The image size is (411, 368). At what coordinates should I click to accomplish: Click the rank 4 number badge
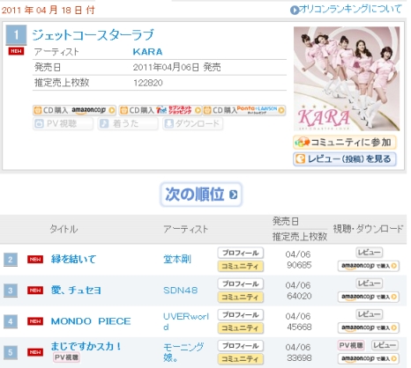click(11, 321)
